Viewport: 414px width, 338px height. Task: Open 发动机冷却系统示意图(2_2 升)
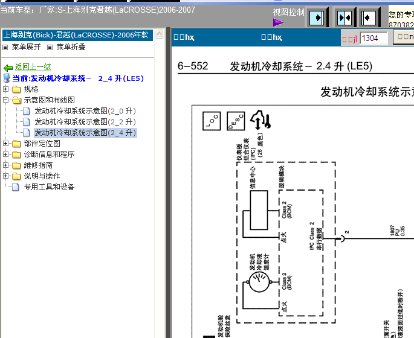tap(85, 122)
